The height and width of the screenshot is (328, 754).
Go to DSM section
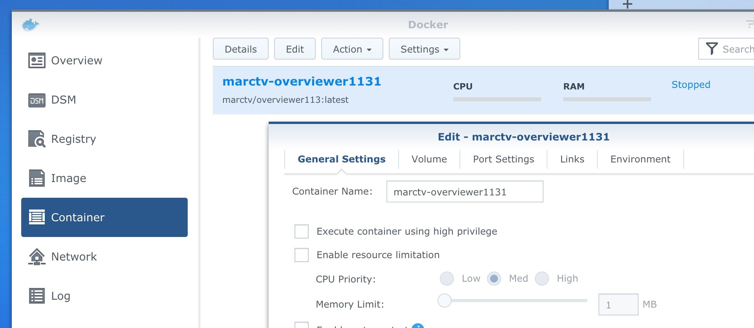pos(104,100)
